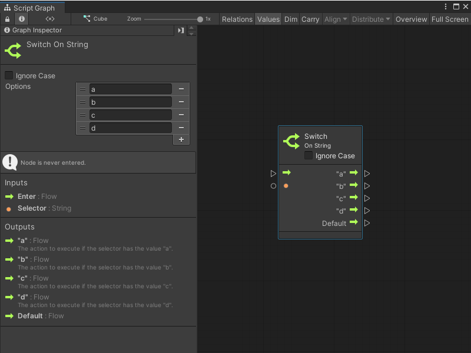
Task: Select the lock icon in the toolbar
Action: coord(6,19)
